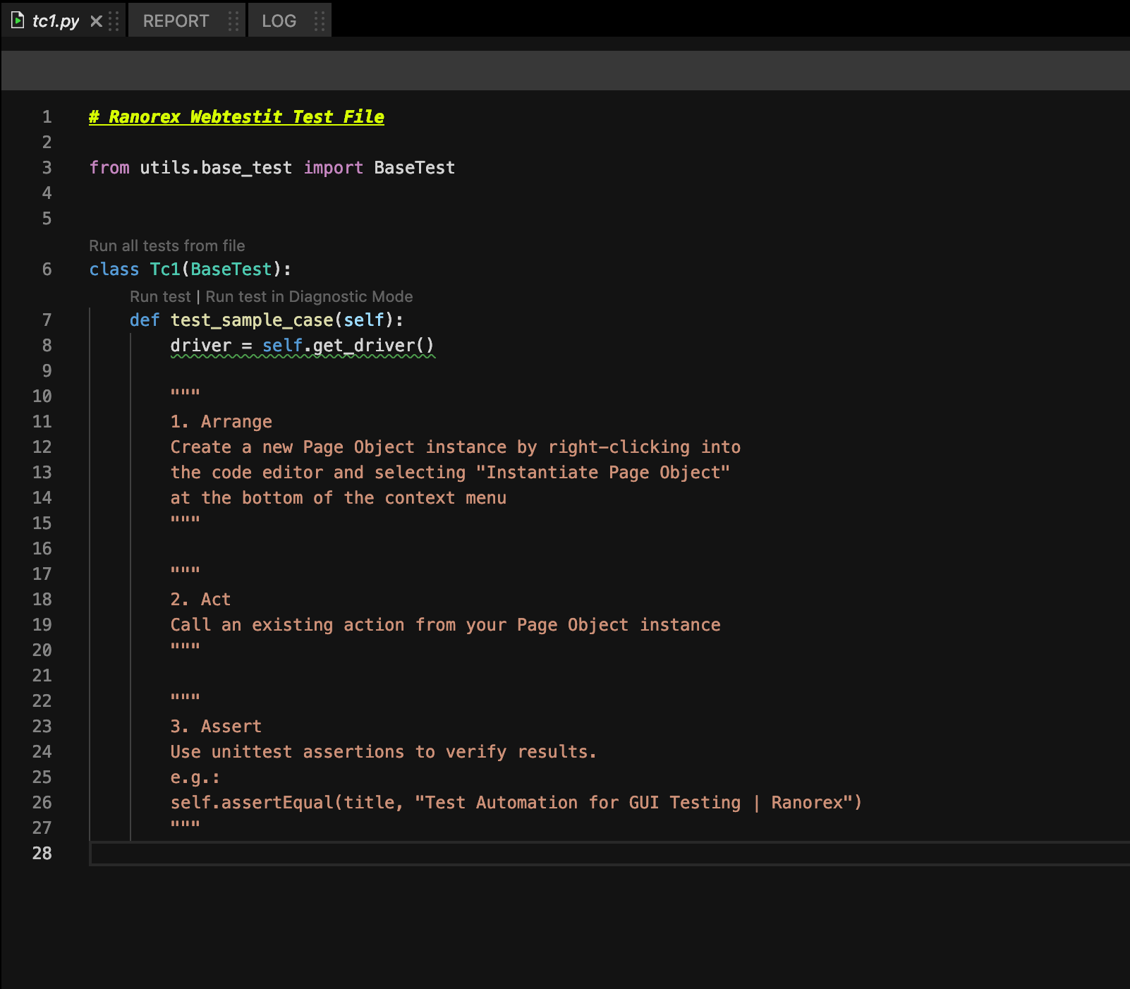
Task: Click line number 6 in the gutter
Action: [x=47, y=269]
